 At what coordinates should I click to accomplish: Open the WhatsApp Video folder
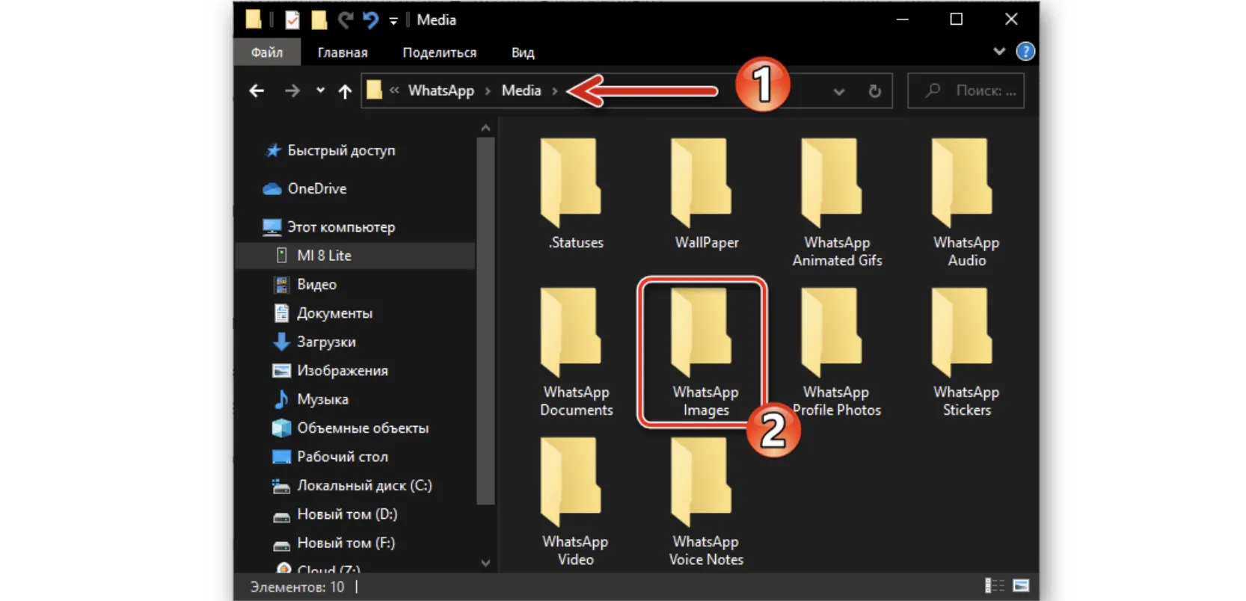[574, 502]
